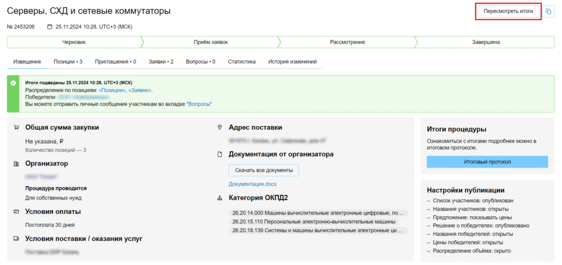Viewport: 562px width, 265px height.
Task: Click the Организатор building icon
Action: pyautogui.click(x=16, y=163)
